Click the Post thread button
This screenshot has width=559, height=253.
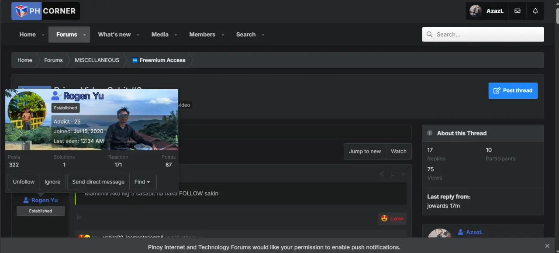click(x=513, y=90)
